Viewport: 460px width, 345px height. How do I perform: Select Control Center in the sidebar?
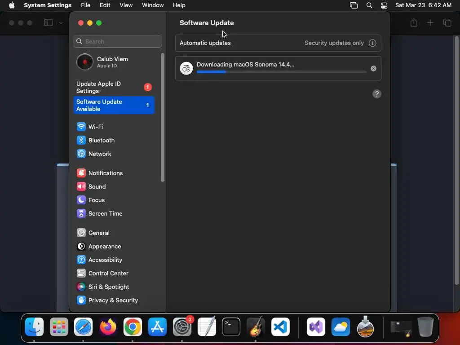tap(114, 274)
